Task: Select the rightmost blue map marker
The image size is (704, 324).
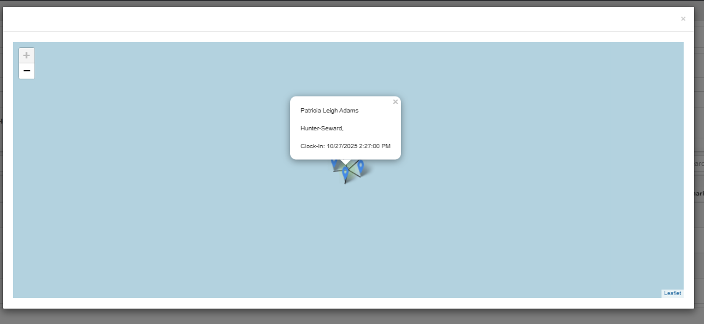Action: [361, 166]
